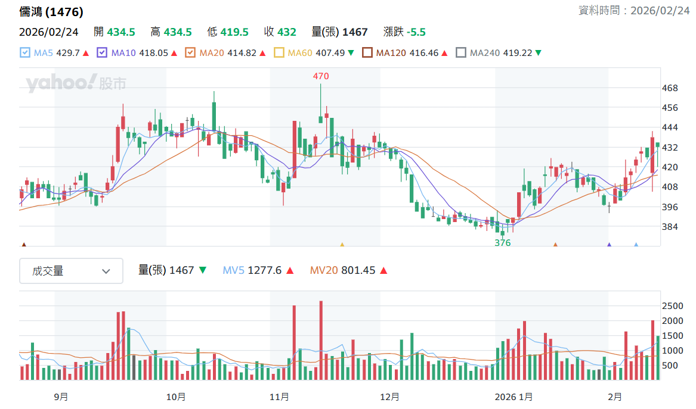Screen dimensions: 696x409
Task: Enable the MA120 checkbox
Action: (367, 53)
